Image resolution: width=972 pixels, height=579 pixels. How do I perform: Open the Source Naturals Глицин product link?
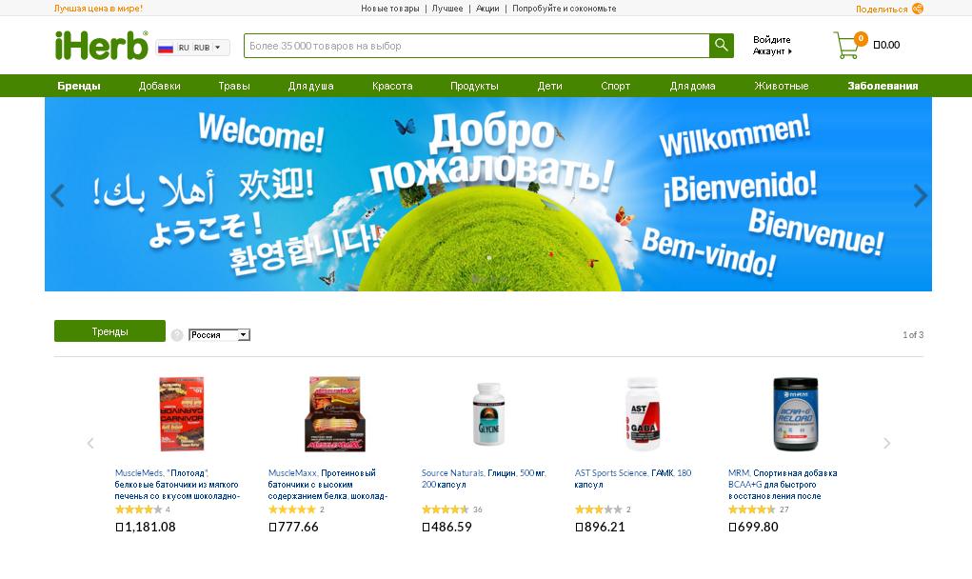(484, 479)
